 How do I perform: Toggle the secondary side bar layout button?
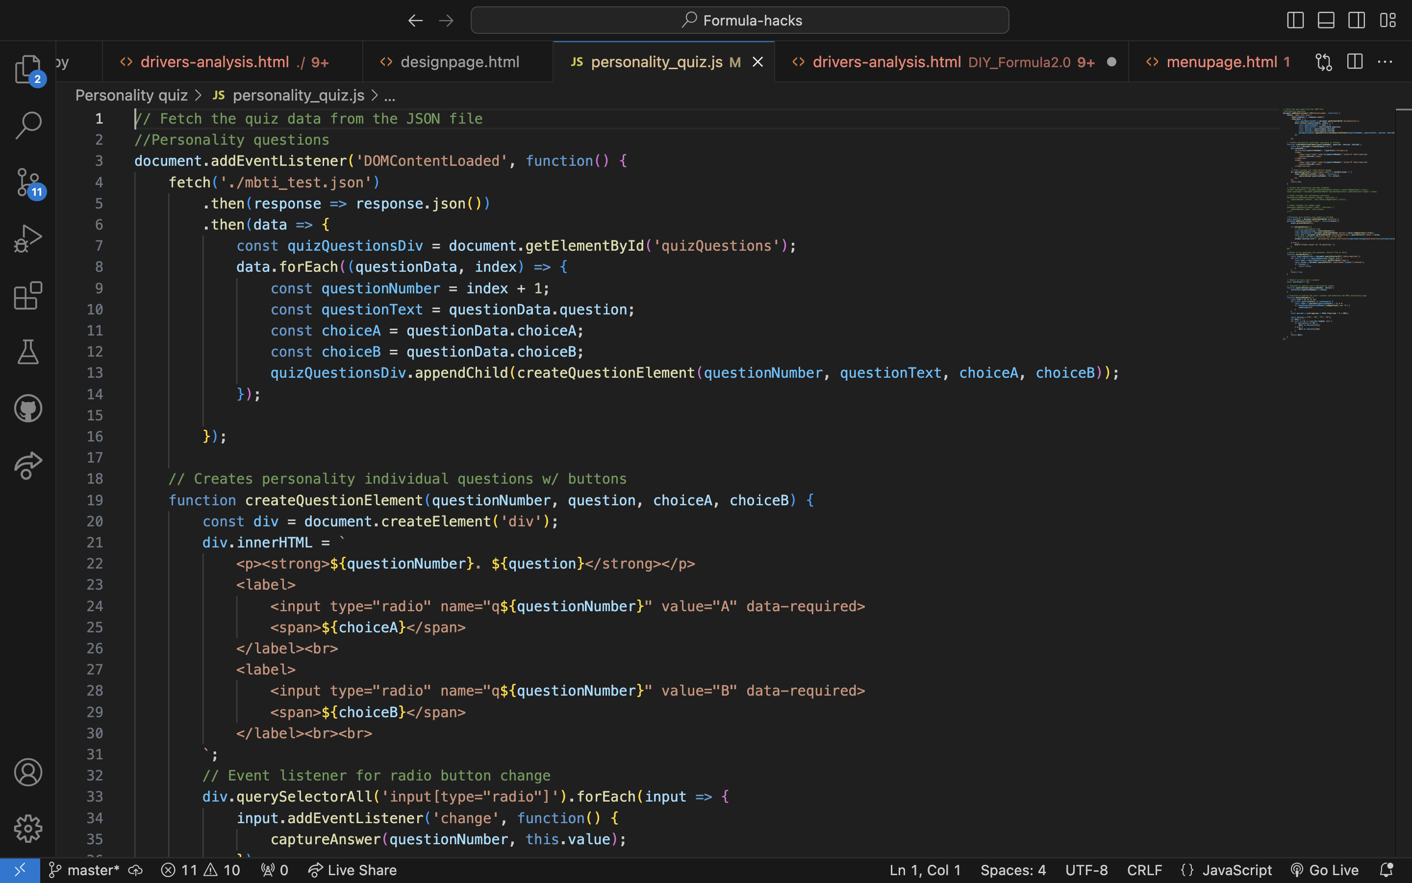click(x=1357, y=21)
